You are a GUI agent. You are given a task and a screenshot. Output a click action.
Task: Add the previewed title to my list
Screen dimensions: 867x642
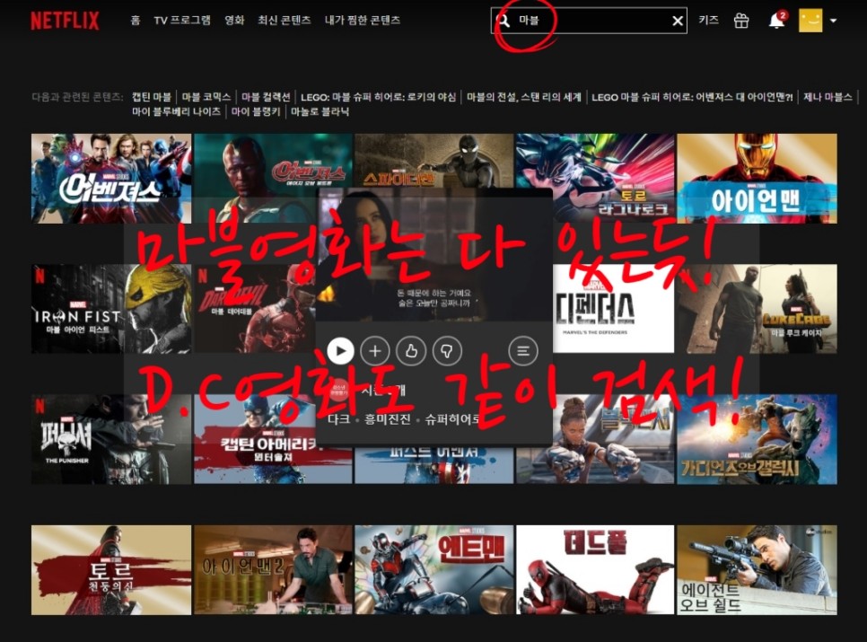pos(375,350)
